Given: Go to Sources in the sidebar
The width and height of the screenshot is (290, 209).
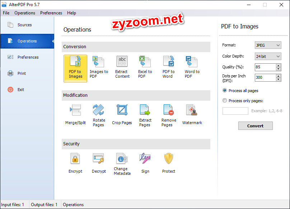Looking at the screenshot, I should (x=27, y=25).
